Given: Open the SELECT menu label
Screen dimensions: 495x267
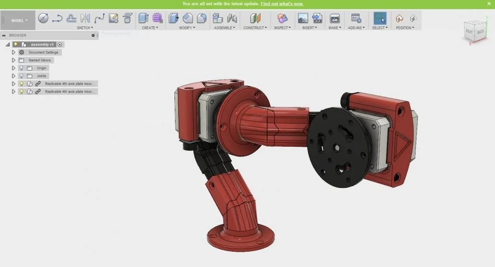Looking at the screenshot, I should [380, 28].
